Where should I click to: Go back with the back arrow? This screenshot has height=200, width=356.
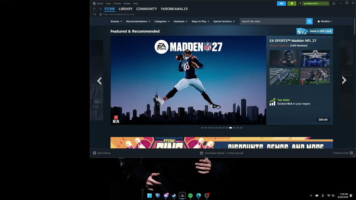tap(95, 9)
